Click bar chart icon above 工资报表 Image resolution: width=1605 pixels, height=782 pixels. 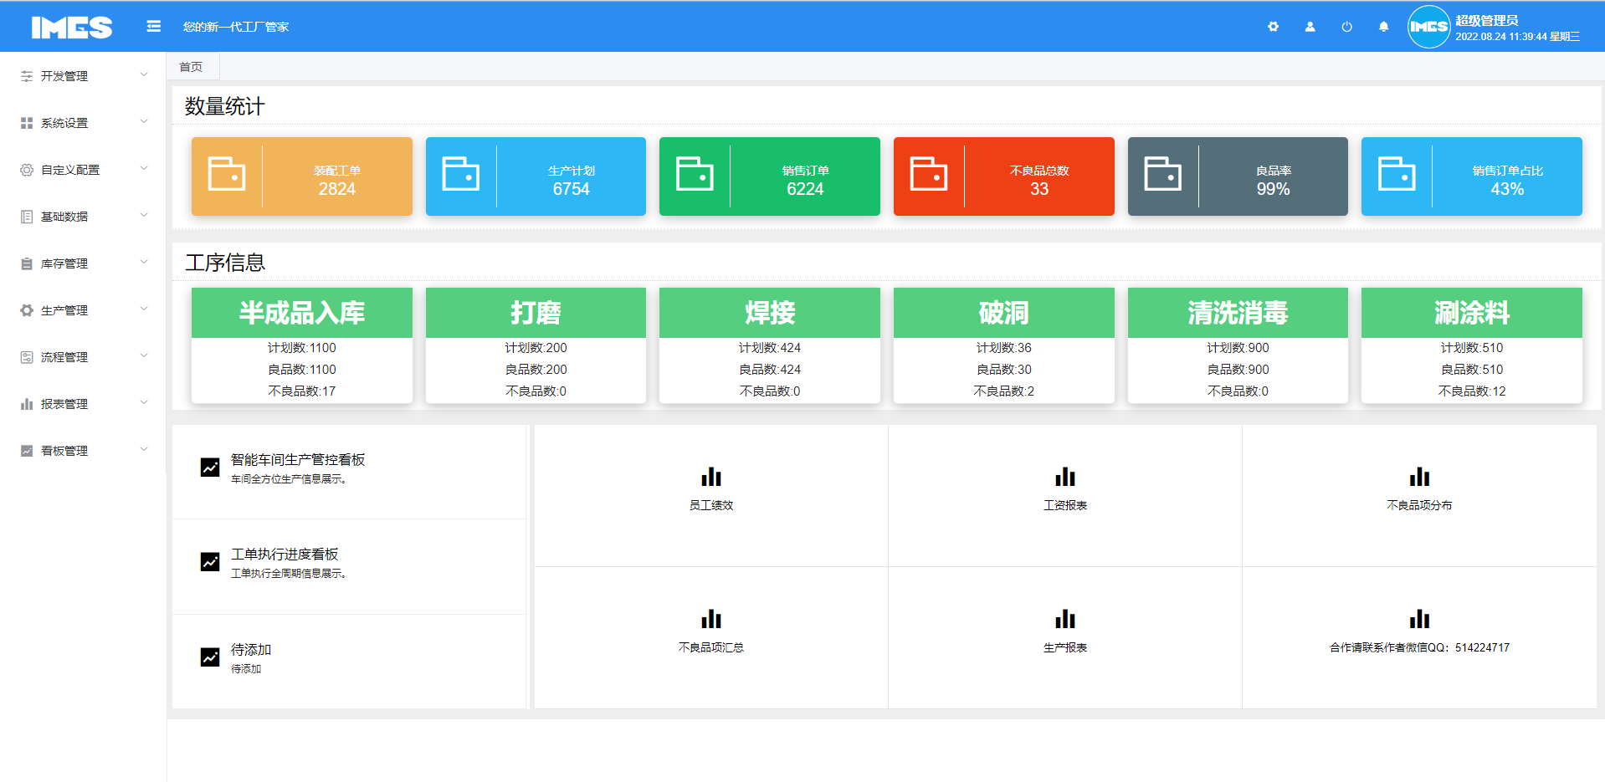[x=1065, y=477]
